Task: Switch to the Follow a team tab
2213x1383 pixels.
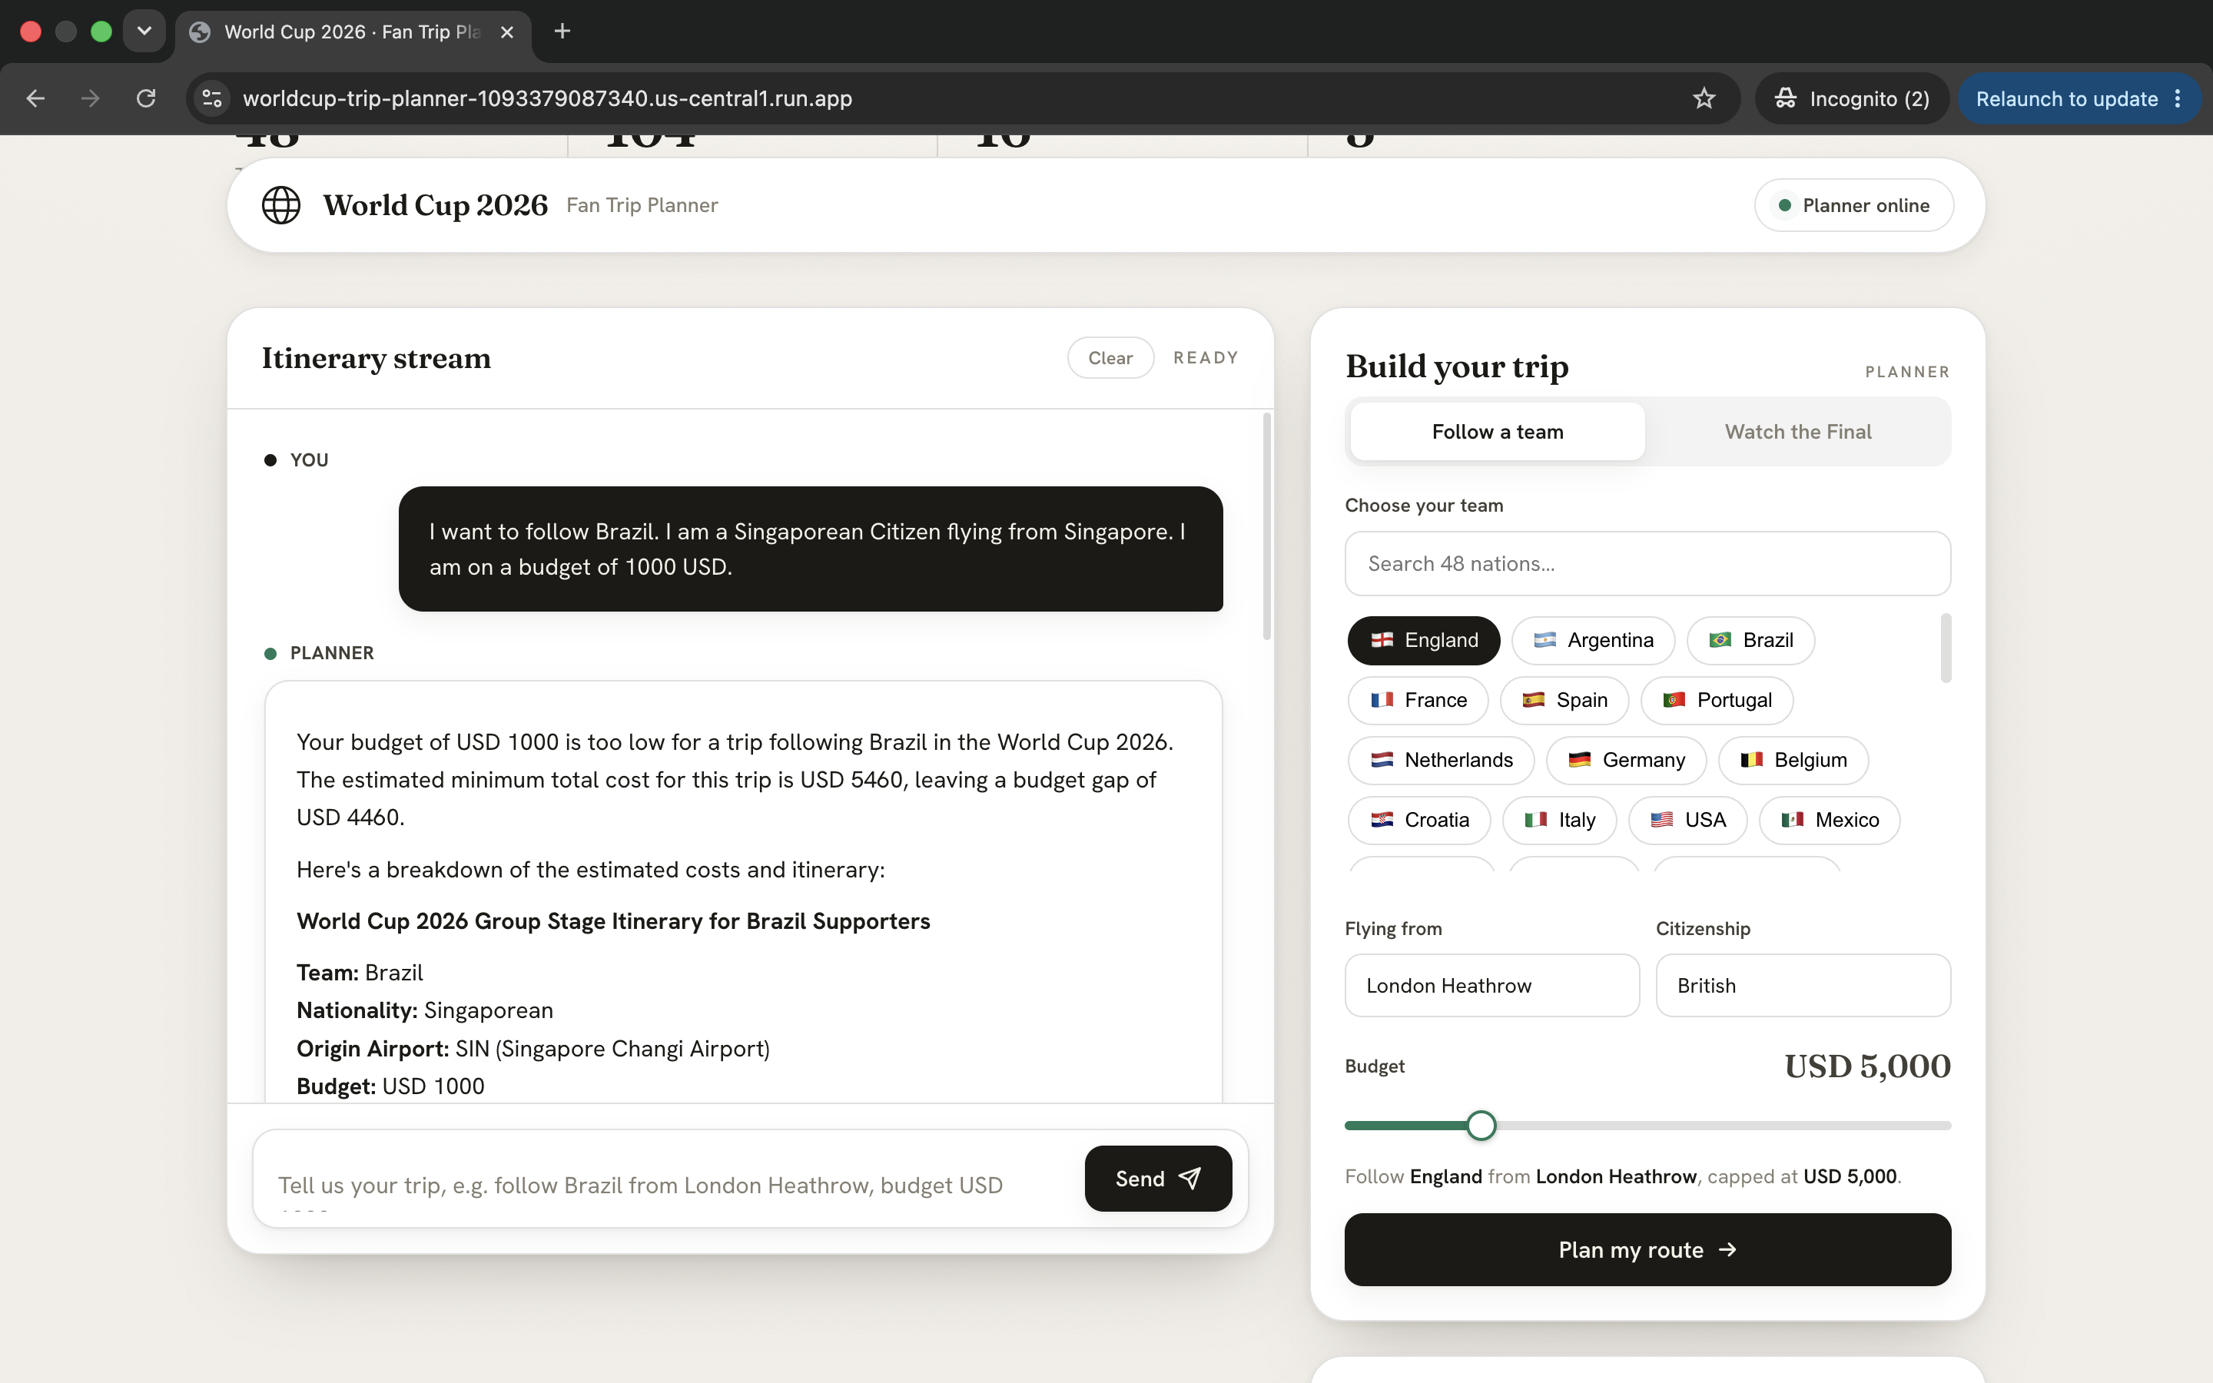Action: tap(1497, 432)
